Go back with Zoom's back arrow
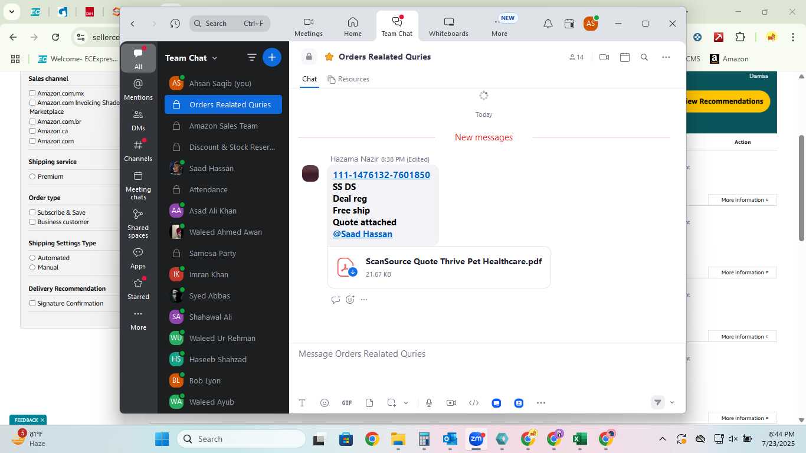The width and height of the screenshot is (806, 453). tap(133, 24)
